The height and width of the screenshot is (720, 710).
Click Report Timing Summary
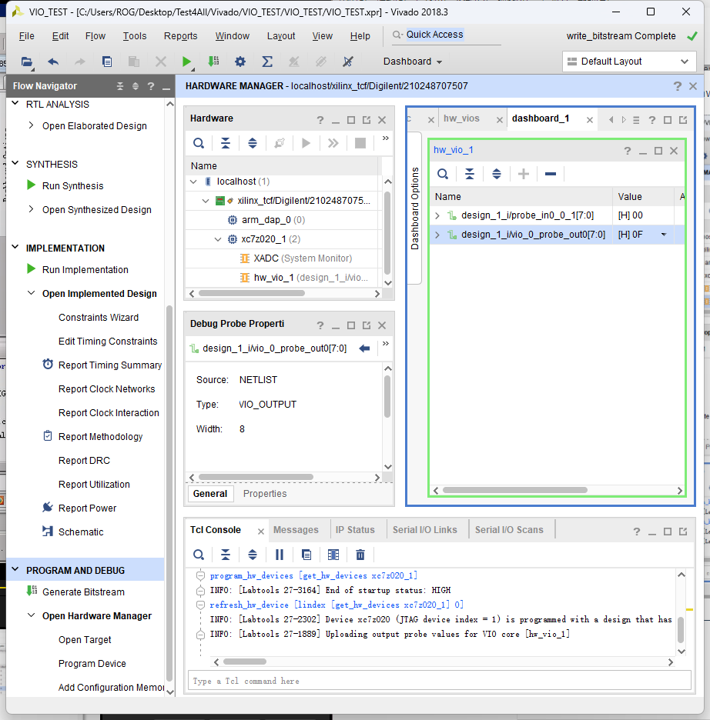(110, 365)
